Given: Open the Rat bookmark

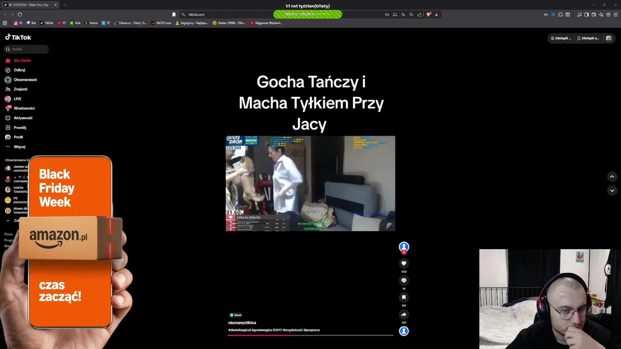Looking at the screenshot, I should tap(31, 23).
